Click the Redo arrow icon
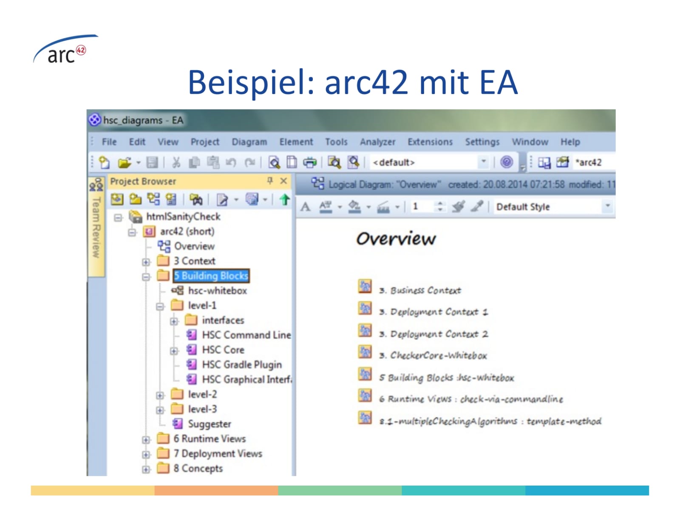 (x=249, y=163)
